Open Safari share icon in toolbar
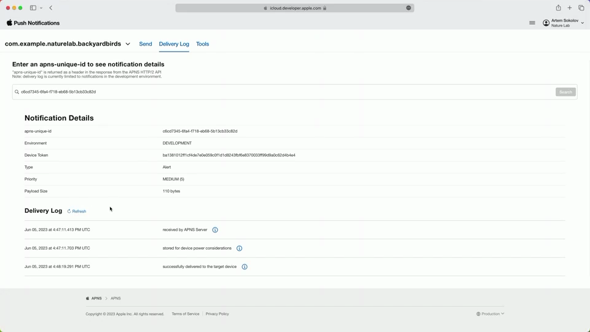Screen dimensions: 590x332 coord(558,8)
